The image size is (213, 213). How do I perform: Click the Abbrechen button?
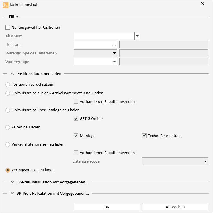(x=175, y=207)
